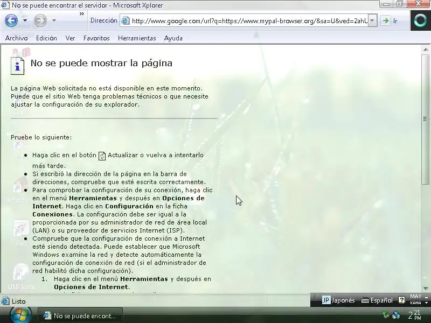Open the Edición menu
The height and width of the screenshot is (323, 431).
pyautogui.click(x=46, y=38)
